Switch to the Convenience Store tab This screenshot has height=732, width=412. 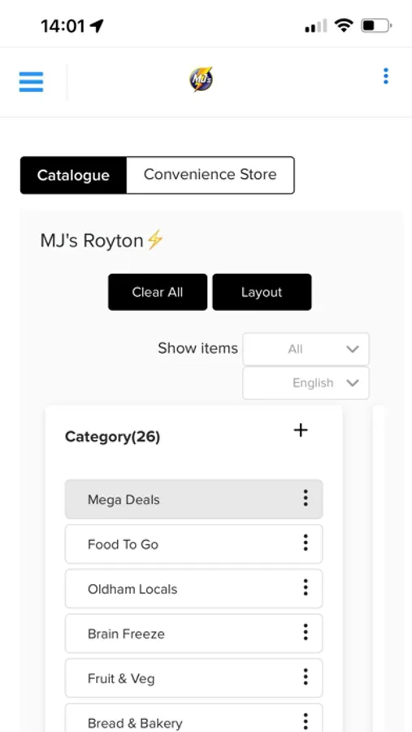click(210, 175)
